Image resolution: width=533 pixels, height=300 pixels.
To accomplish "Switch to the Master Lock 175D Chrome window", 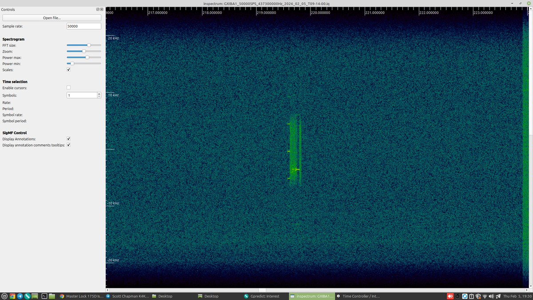I will tap(82, 296).
